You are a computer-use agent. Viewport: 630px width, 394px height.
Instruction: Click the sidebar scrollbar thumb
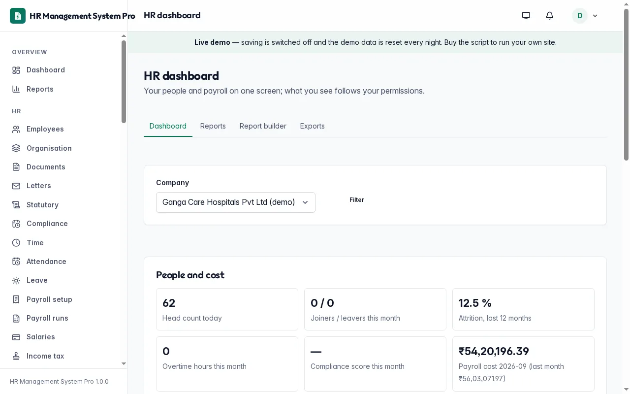pyautogui.click(x=124, y=82)
